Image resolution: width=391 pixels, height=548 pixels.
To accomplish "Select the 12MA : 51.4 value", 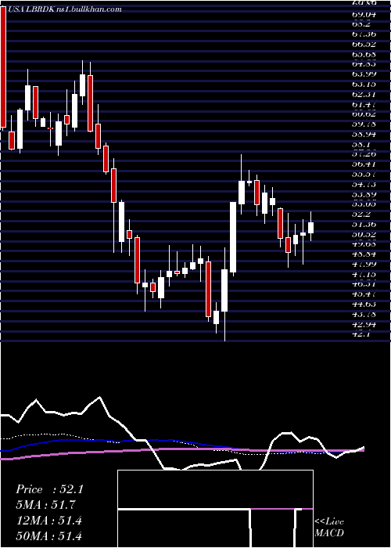I will (x=48, y=521).
